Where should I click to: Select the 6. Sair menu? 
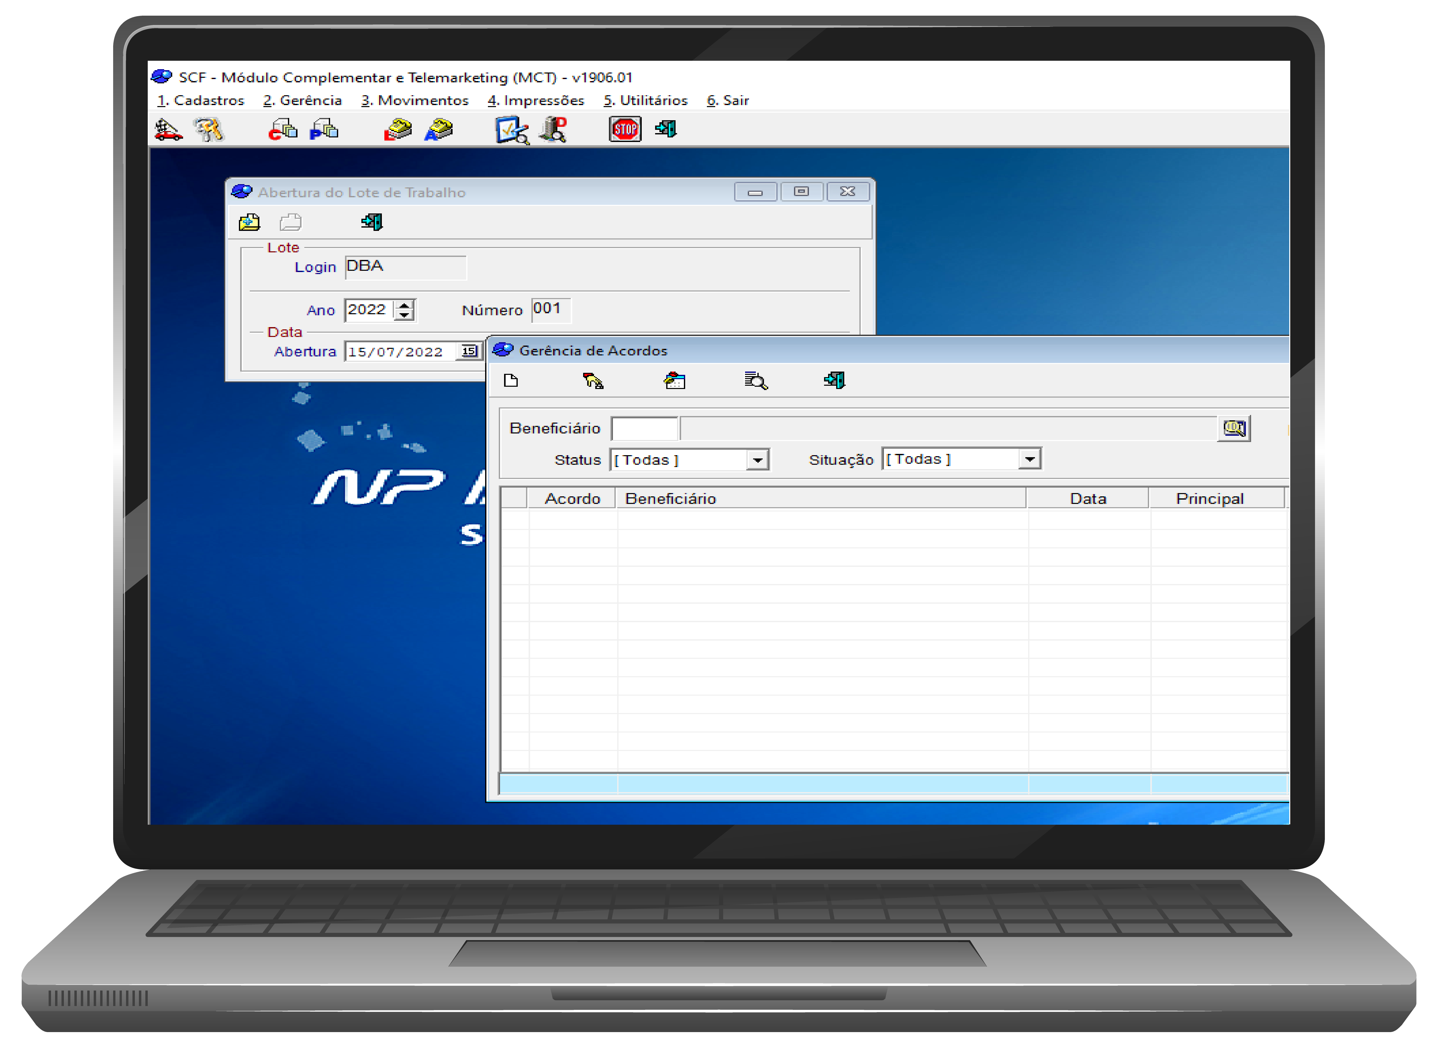point(728,100)
